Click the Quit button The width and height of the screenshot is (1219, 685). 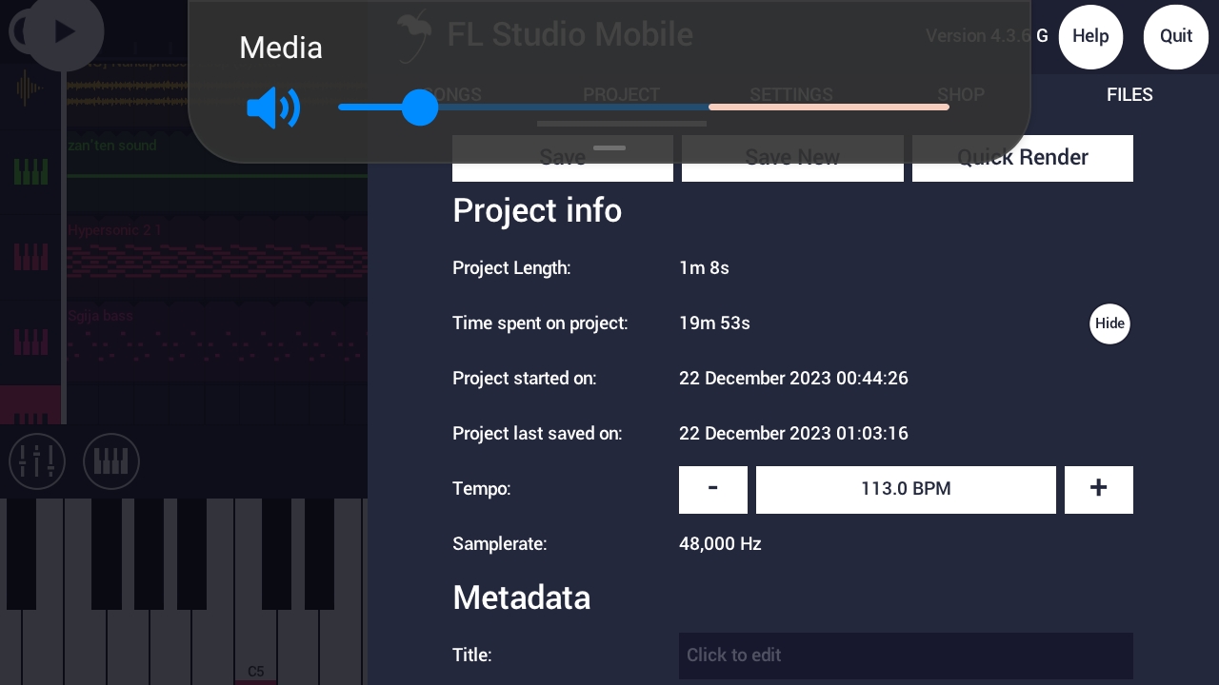[x=1176, y=36]
